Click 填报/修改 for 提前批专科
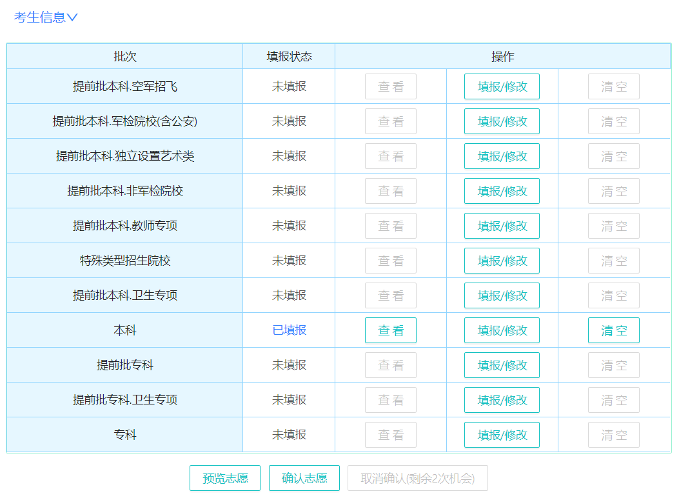The width and height of the screenshot is (679, 498). [502, 365]
